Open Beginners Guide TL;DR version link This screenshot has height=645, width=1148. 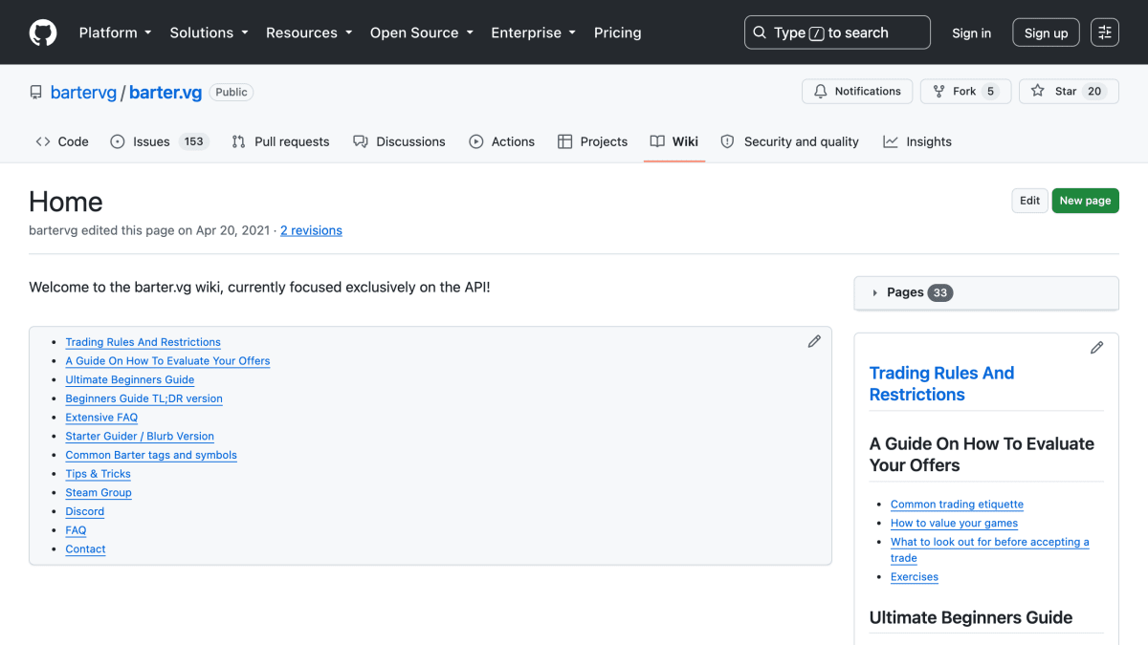click(143, 398)
